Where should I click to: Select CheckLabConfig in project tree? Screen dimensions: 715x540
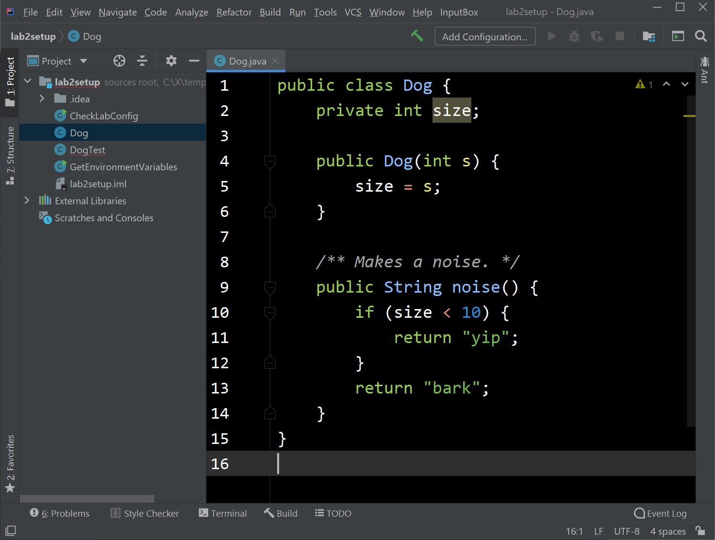(x=104, y=115)
